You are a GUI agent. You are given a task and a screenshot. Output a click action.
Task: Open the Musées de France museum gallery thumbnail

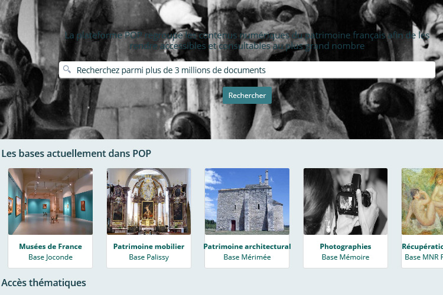tap(50, 201)
